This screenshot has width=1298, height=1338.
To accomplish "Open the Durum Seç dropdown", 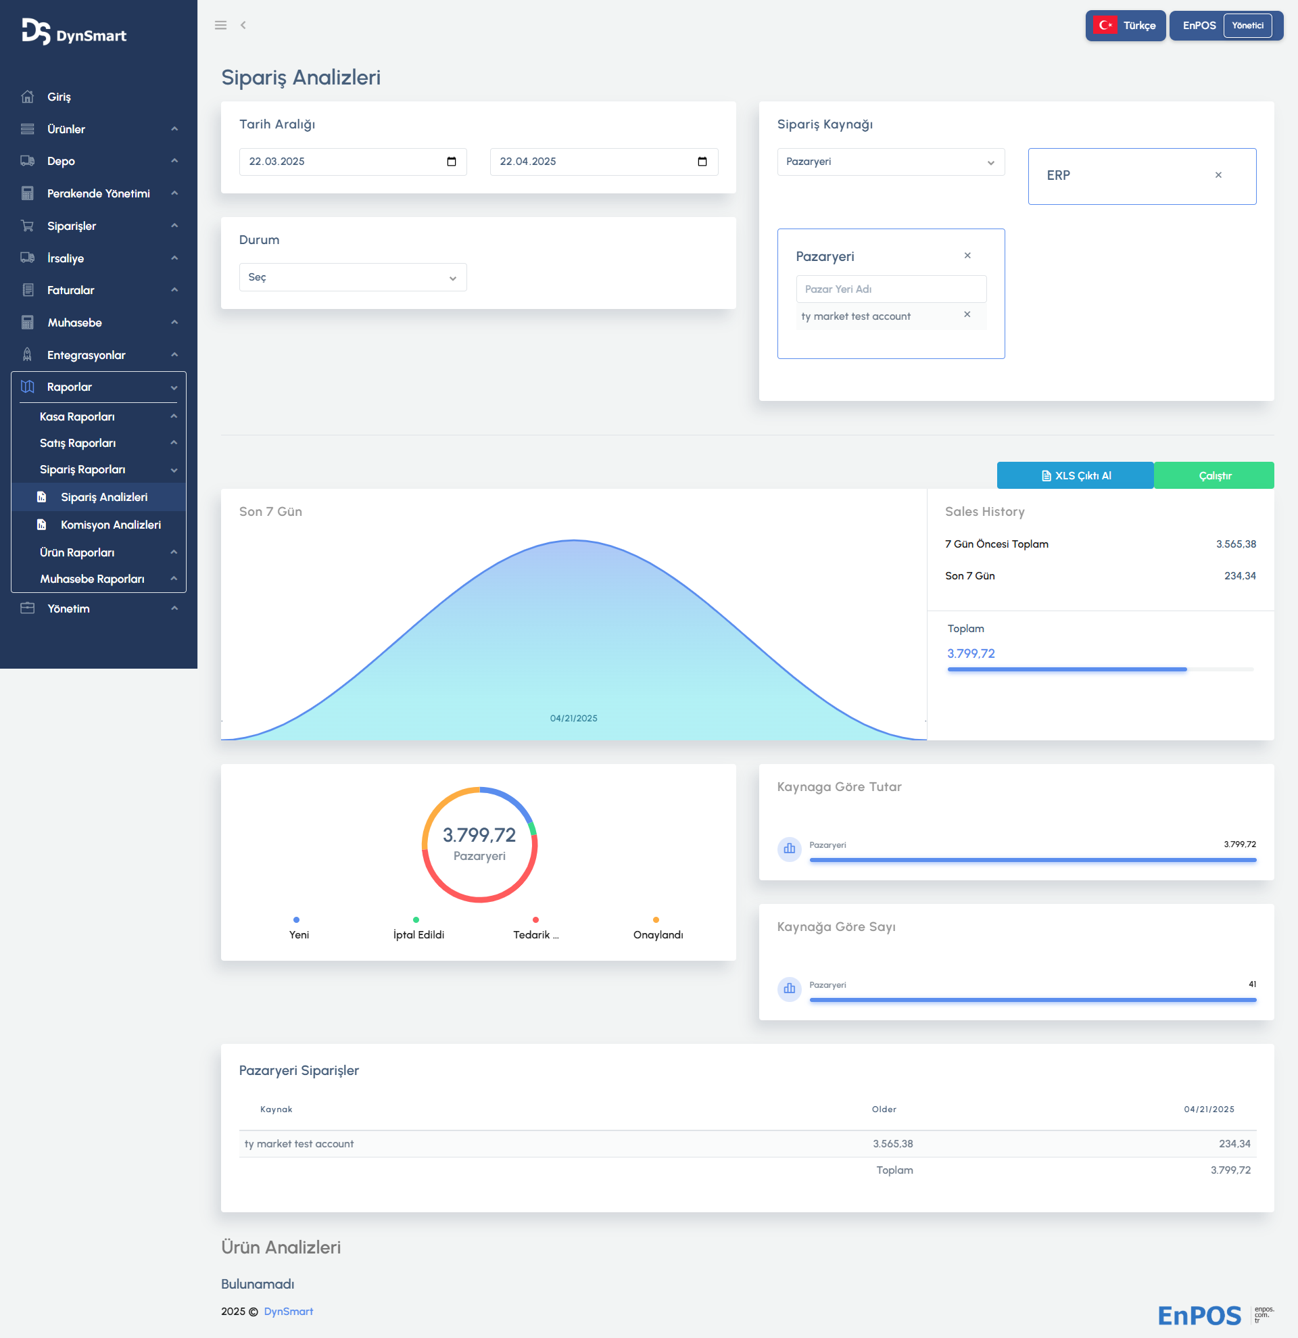I will [352, 278].
